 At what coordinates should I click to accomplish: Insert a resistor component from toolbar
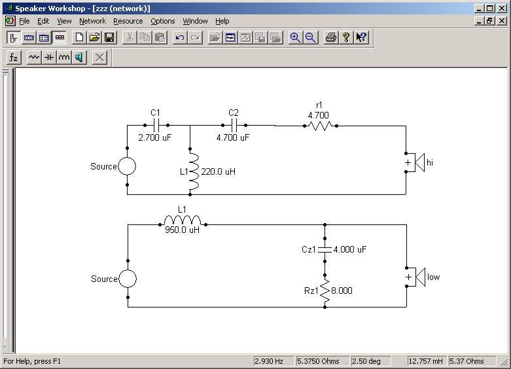(33, 58)
